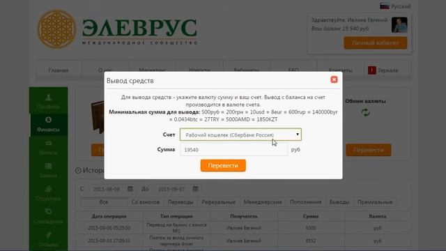The image size is (446, 251).
Task: Click the Тип операции column header
Action: point(176,216)
